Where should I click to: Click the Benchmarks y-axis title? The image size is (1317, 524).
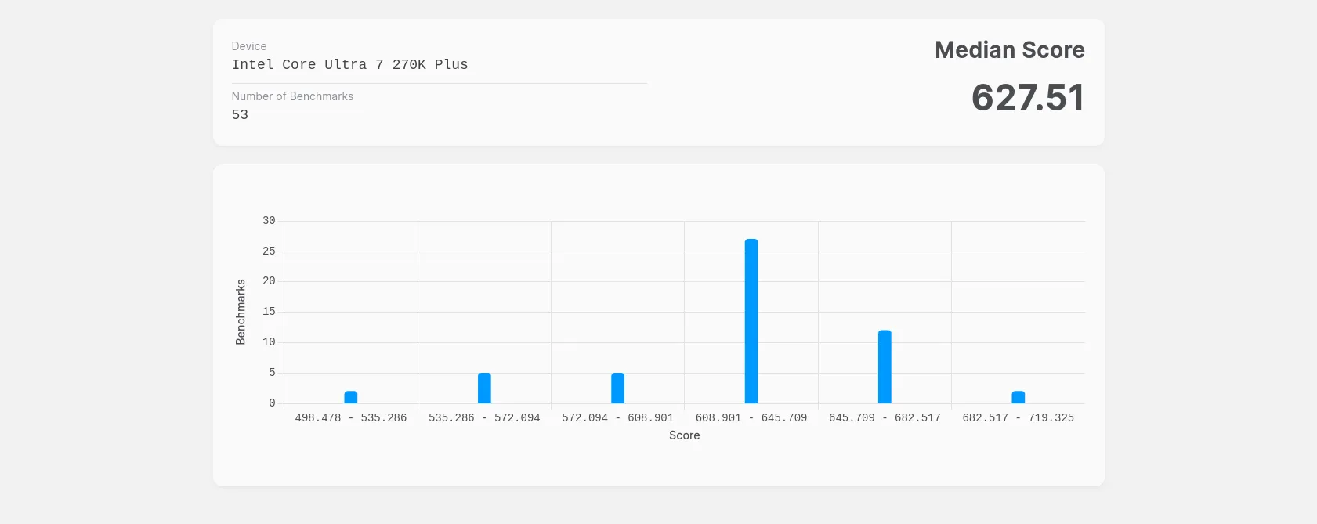[x=241, y=312]
